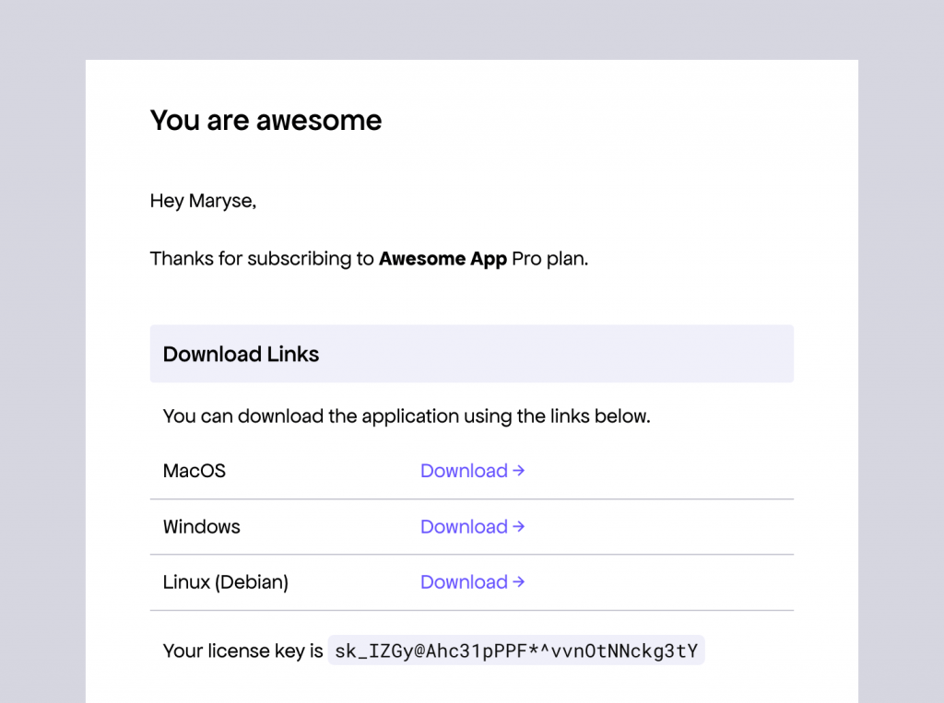Image resolution: width=944 pixels, height=703 pixels.
Task: Click the arrow icon beside Windows Download
Action: tap(519, 526)
